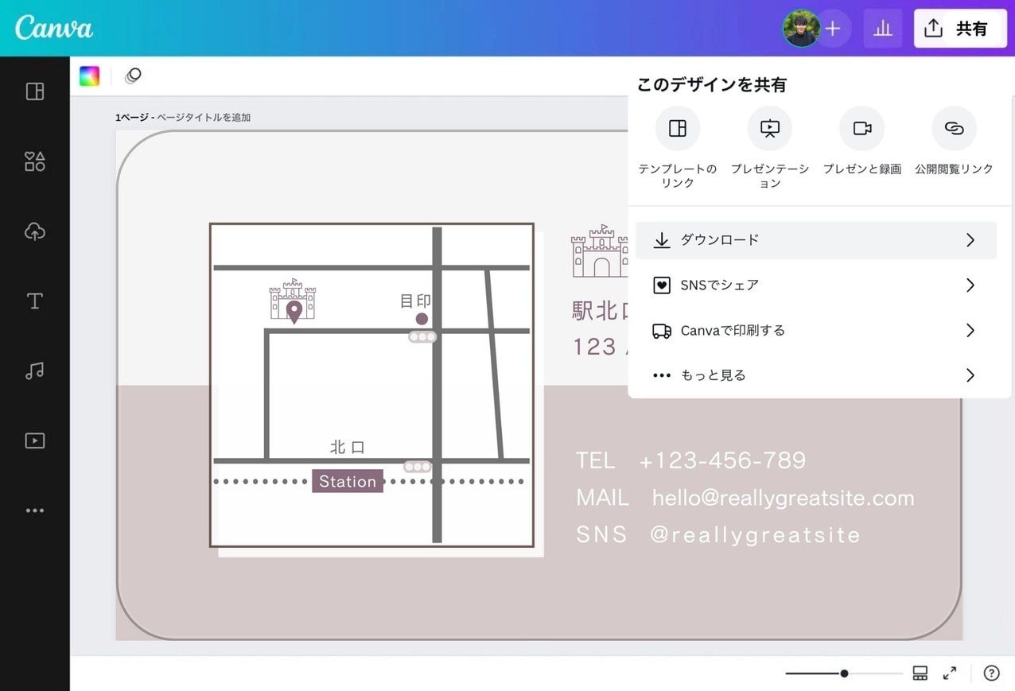Select the duotone effect icon in the toolbar
The width and height of the screenshot is (1015, 691).
133,76
